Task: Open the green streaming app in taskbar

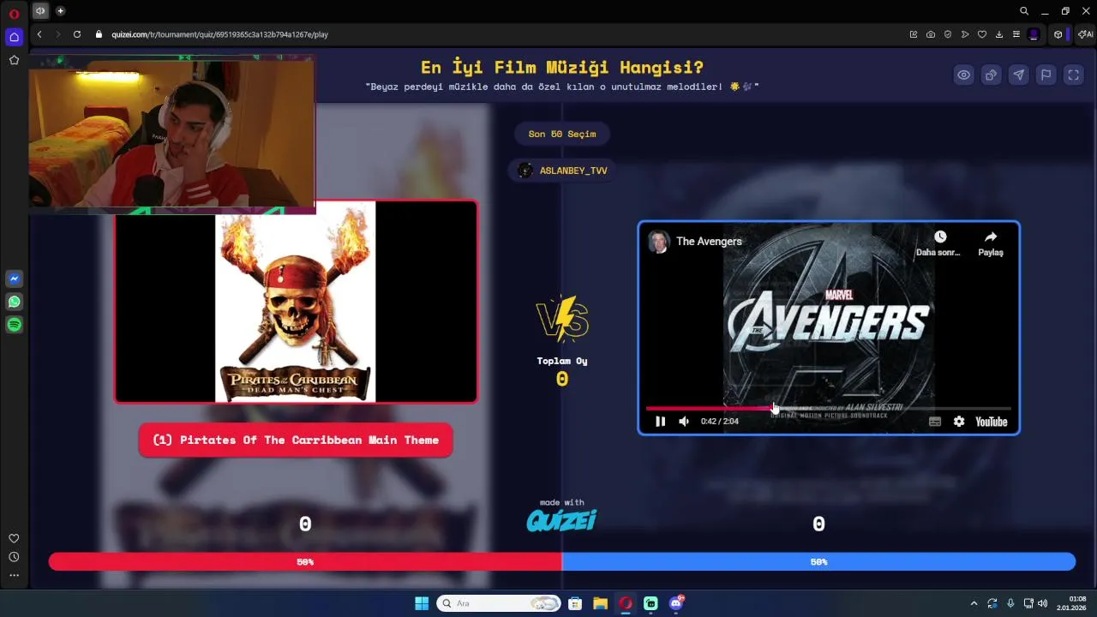Action: click(x=650, y=603)
